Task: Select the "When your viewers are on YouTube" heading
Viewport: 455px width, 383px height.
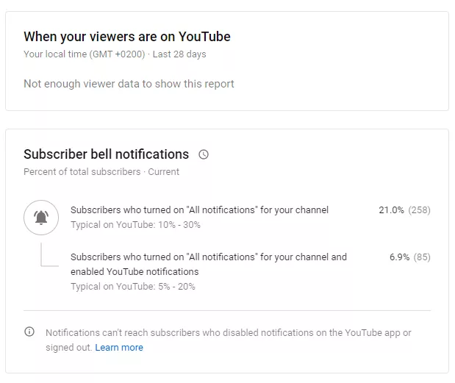Action: [x=126, y=37]
